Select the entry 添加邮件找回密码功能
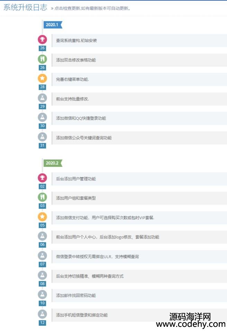227x331 pixels. click(139, 295)
